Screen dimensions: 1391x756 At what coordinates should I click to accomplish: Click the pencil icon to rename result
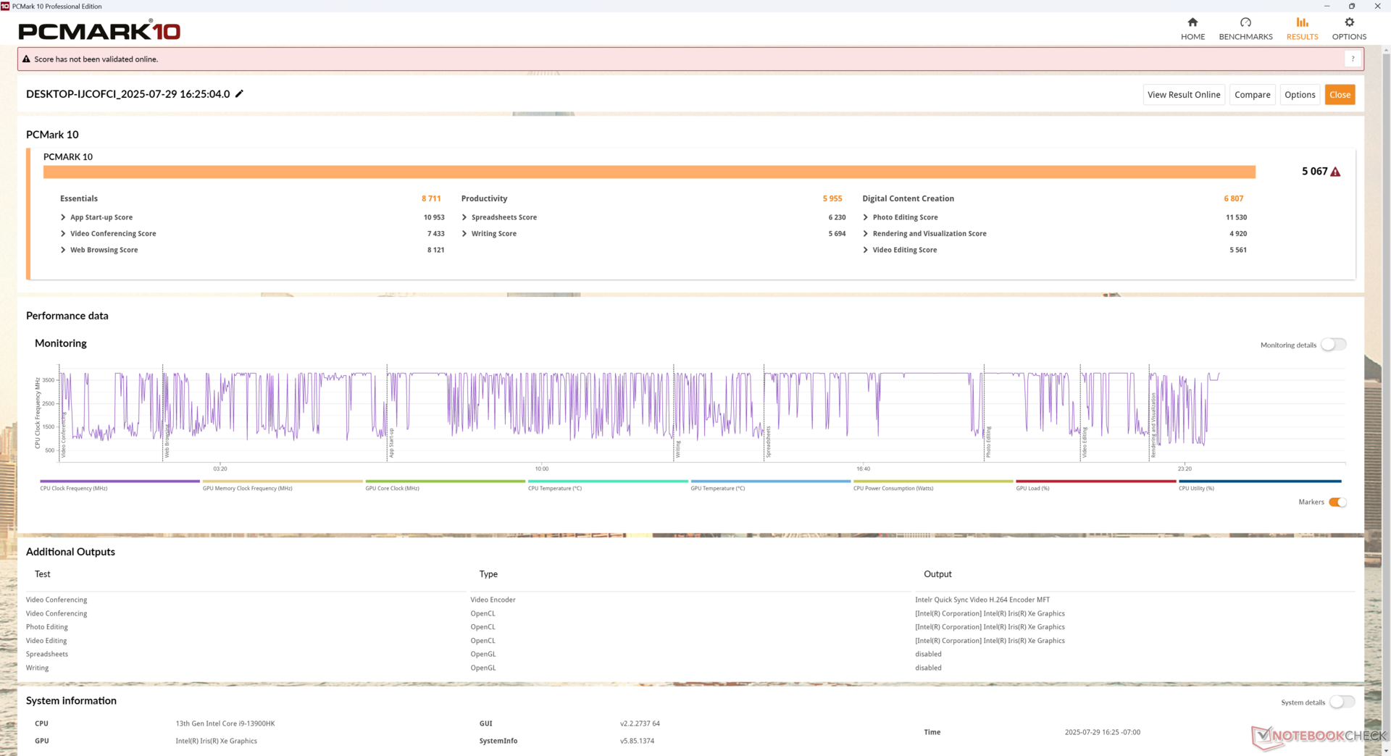point(239,94)
